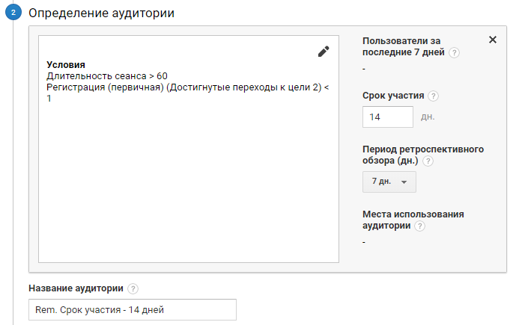Viewport: 513px width, 325px height.
Task: Focus the Название аудитории text field
Action: (133, 309)
